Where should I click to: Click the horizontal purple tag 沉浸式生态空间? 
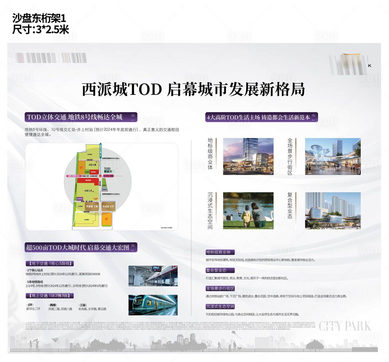click(x=220, y=306)
